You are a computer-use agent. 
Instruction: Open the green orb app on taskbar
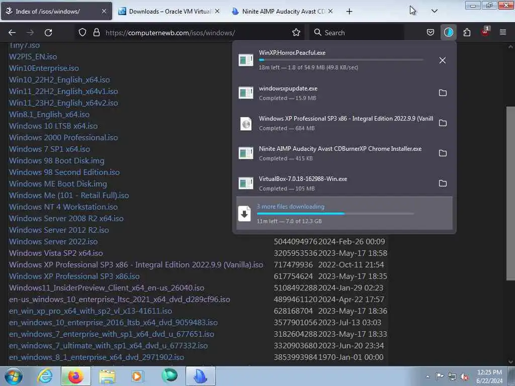[169, 375]
